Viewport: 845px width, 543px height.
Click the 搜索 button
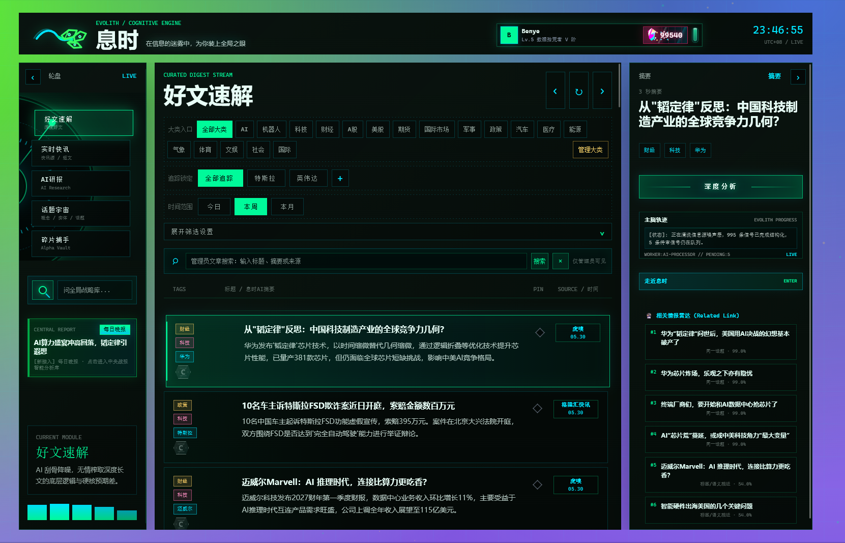540,261
